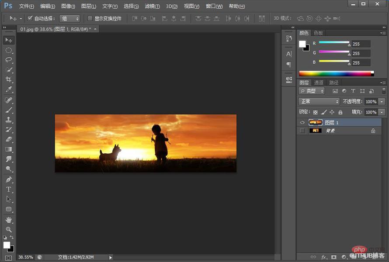Activate the Crop tool
Viewport: 389px width, 262px height.
point(9,79)
